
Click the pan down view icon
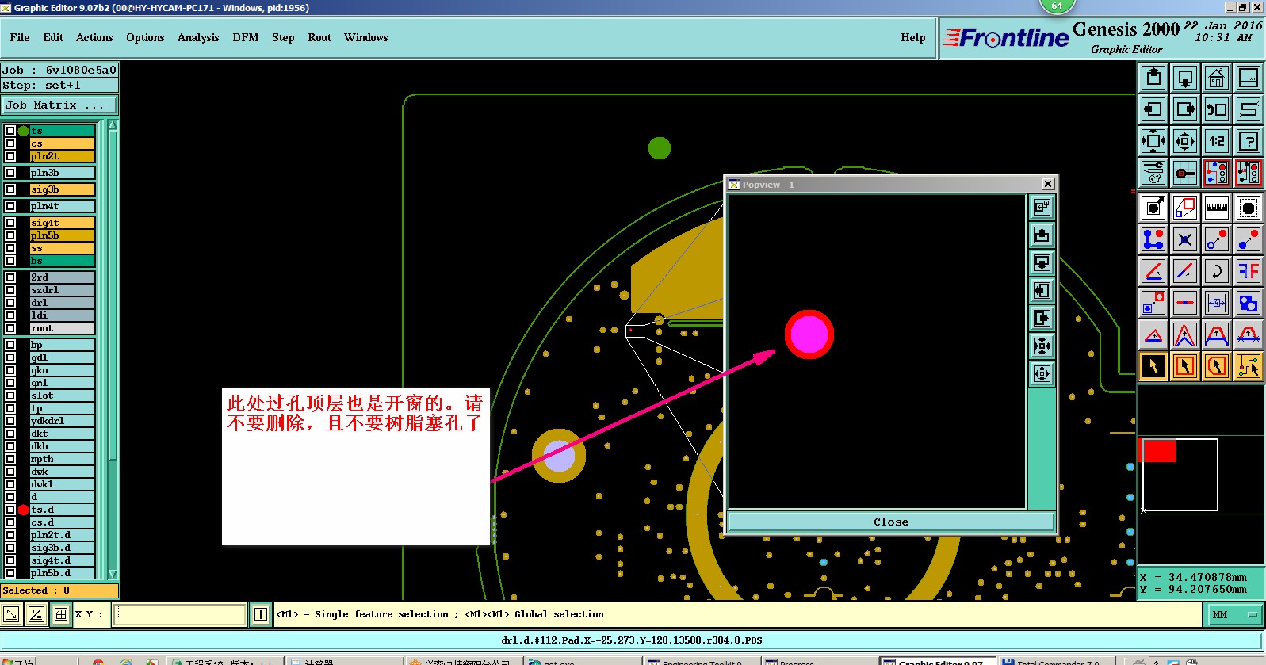[x=1185, y=78]
